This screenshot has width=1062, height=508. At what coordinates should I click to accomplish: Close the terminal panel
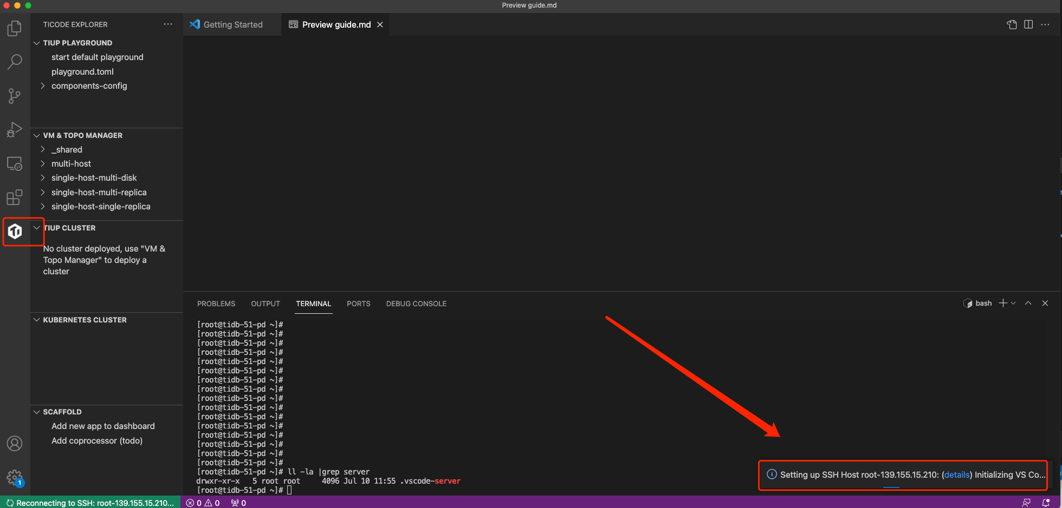tap(1045, 304)
